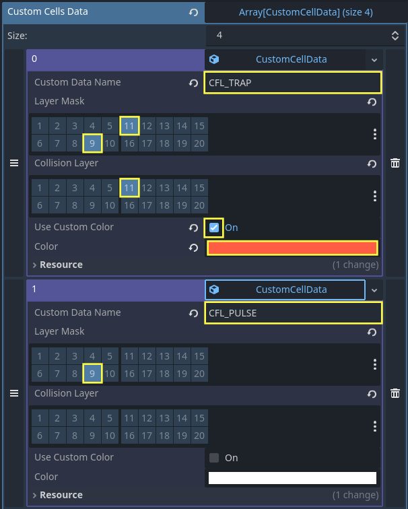Screen dimensions: 408x509
Task: Open dropdown arrow beside element 0 CustomCellData
Action: pyautogui.click(x=374, y=60)
